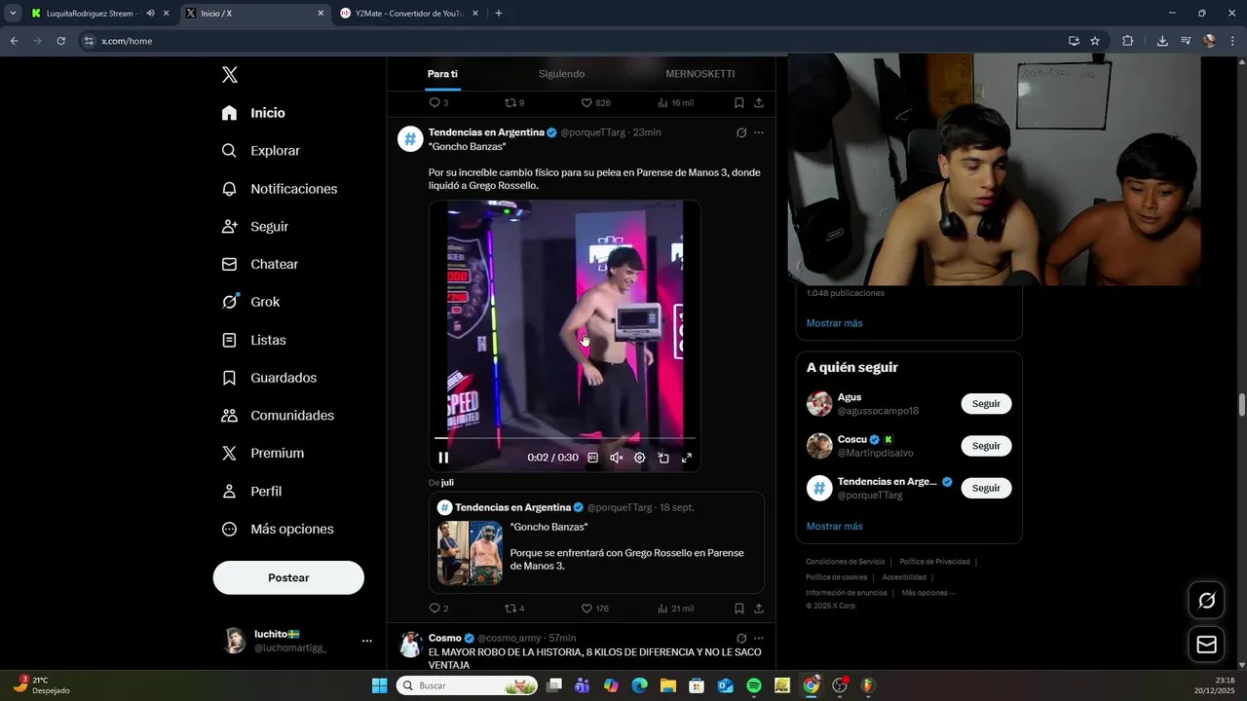1247x701 pixels.
Task: Open Cosmo profile name link
Action: pos(445,638)
